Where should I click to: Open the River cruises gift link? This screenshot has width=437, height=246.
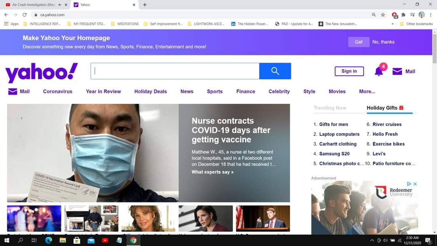tap(387, 124)
